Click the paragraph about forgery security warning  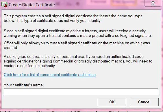point(78,33)
